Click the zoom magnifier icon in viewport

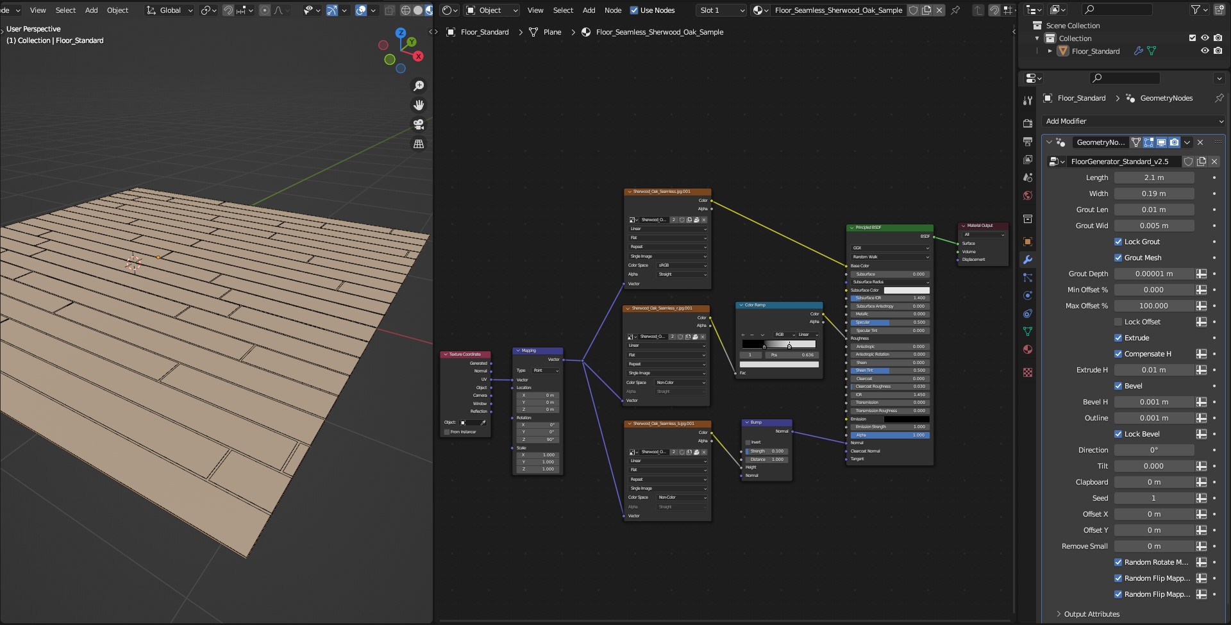419,86
